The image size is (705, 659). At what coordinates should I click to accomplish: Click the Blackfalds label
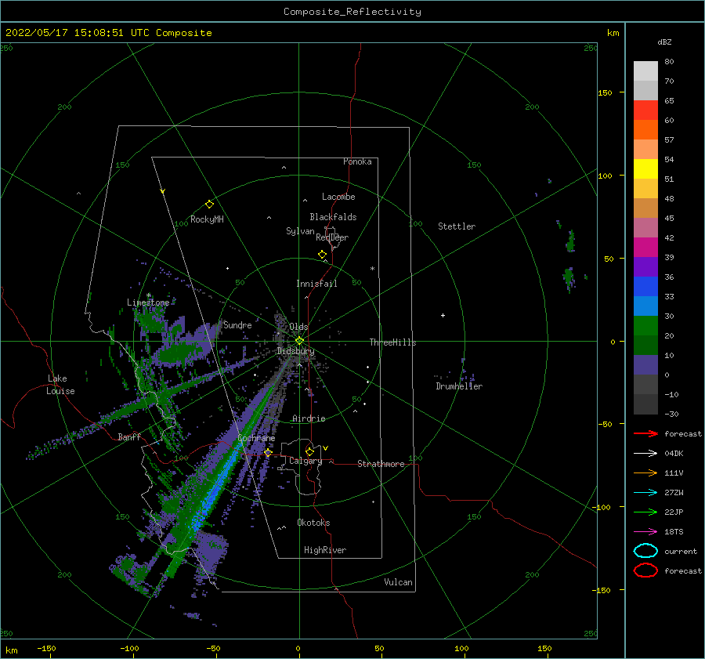click(333, 217)
